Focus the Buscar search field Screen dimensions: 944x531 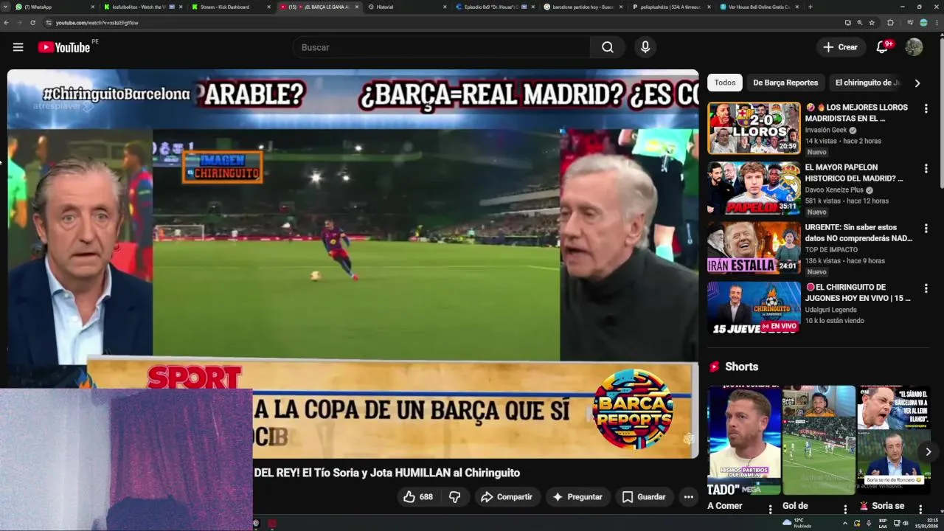[442, 47]
